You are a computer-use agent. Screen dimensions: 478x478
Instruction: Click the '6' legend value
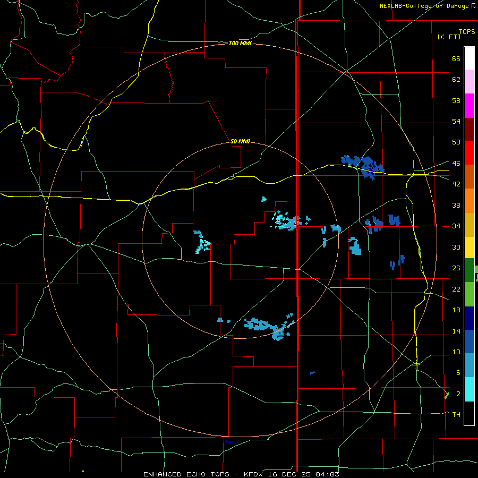[458, 373]
